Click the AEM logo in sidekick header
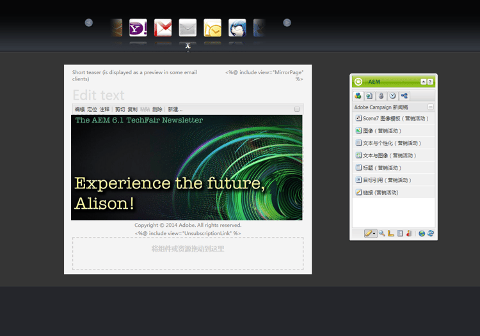Screen dimensions: 480x336 pos(358,82)
